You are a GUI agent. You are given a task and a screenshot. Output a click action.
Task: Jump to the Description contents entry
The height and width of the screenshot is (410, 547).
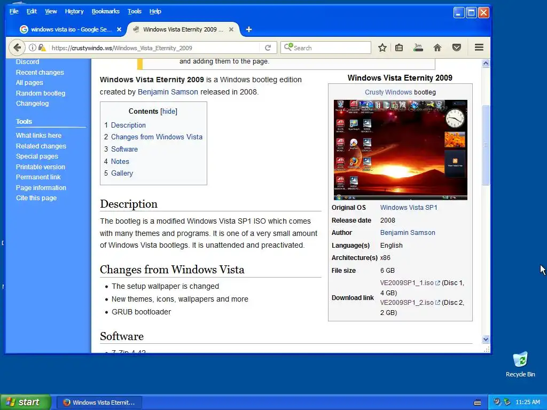tap(128, 125)
